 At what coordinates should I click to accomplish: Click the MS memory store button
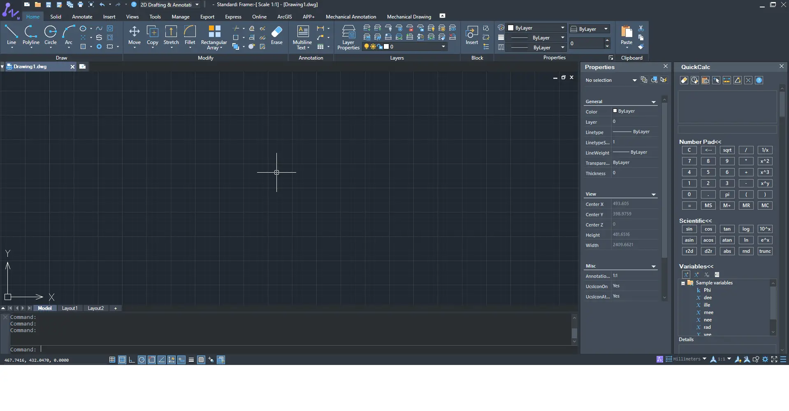click(708, 205)
